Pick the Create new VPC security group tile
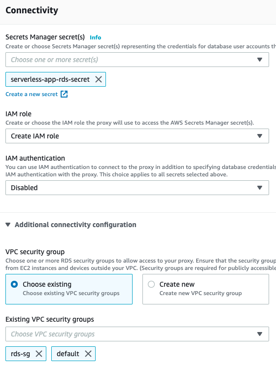The width and height of the screenshot is (276, 367). pyautogui.click(x=206, y=289)
